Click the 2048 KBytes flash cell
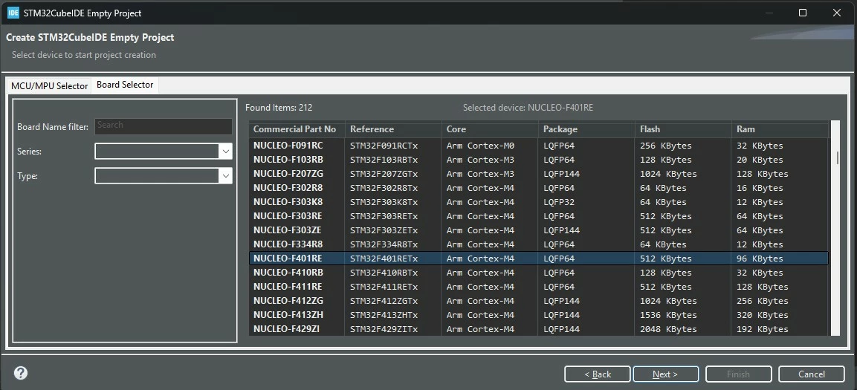The image size is (857, 390). coord(668,329)
